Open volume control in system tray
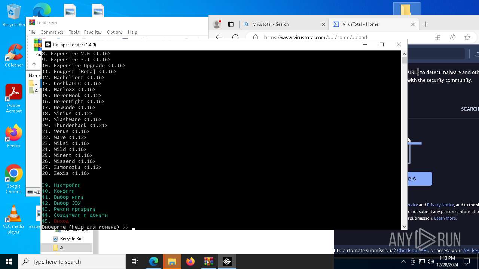This screenshot has width=479, height=269. pyautogui.click(x=430, y=262)
